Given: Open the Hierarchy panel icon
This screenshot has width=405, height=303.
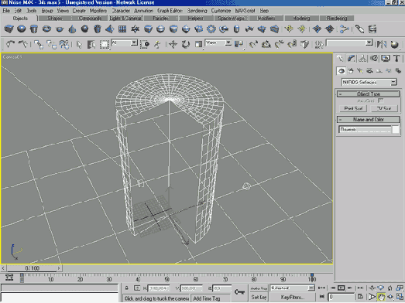Looking at the screenshot, I should click(x=362, y=59).
